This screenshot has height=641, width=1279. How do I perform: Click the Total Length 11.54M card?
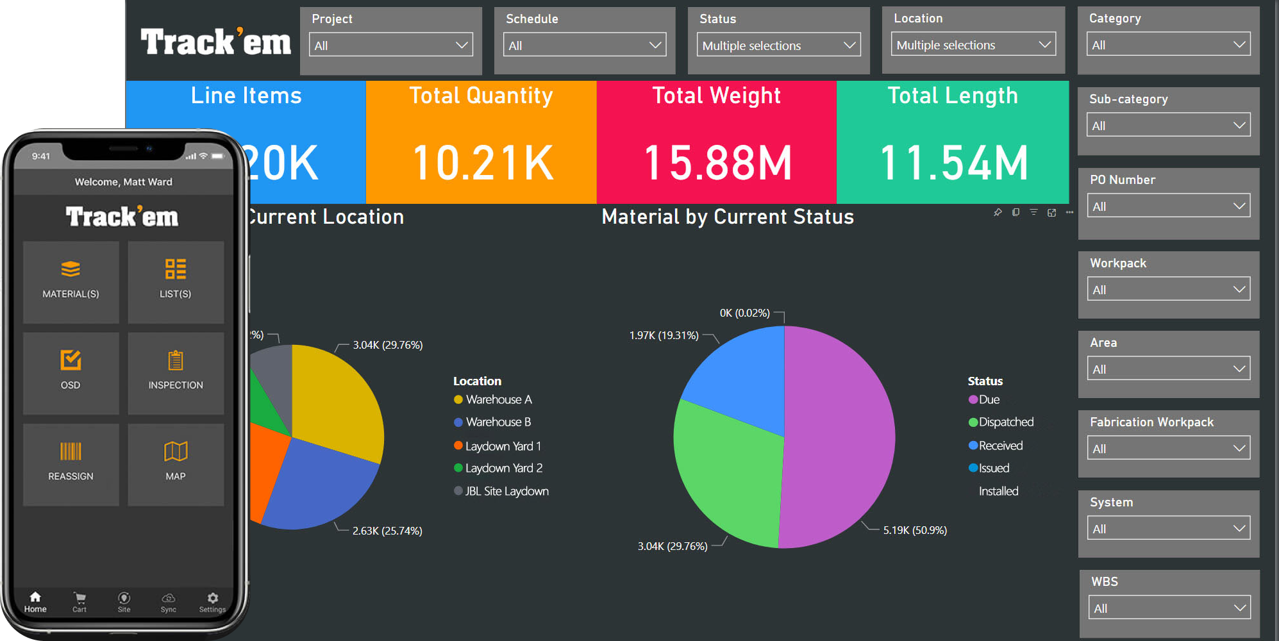coord(953,142)
